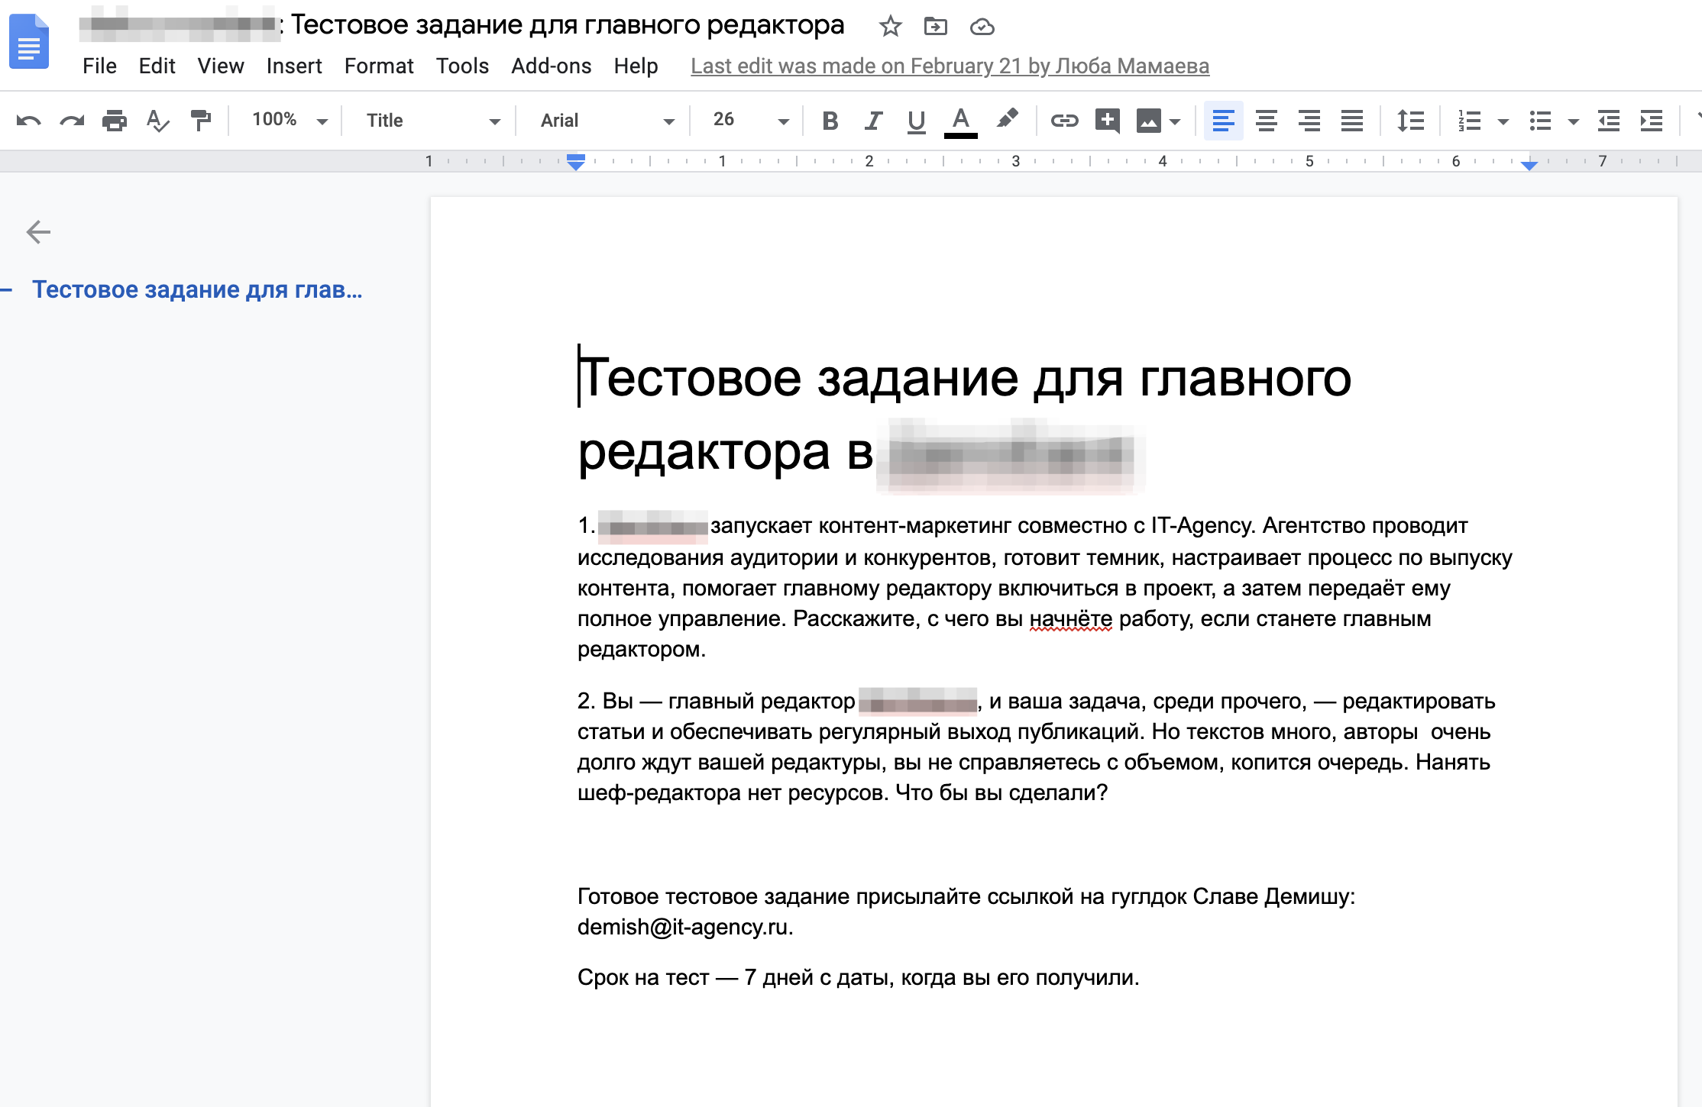Set center text alignment
Viewport: 1702px width, 1107px height.
(1266, 121)
